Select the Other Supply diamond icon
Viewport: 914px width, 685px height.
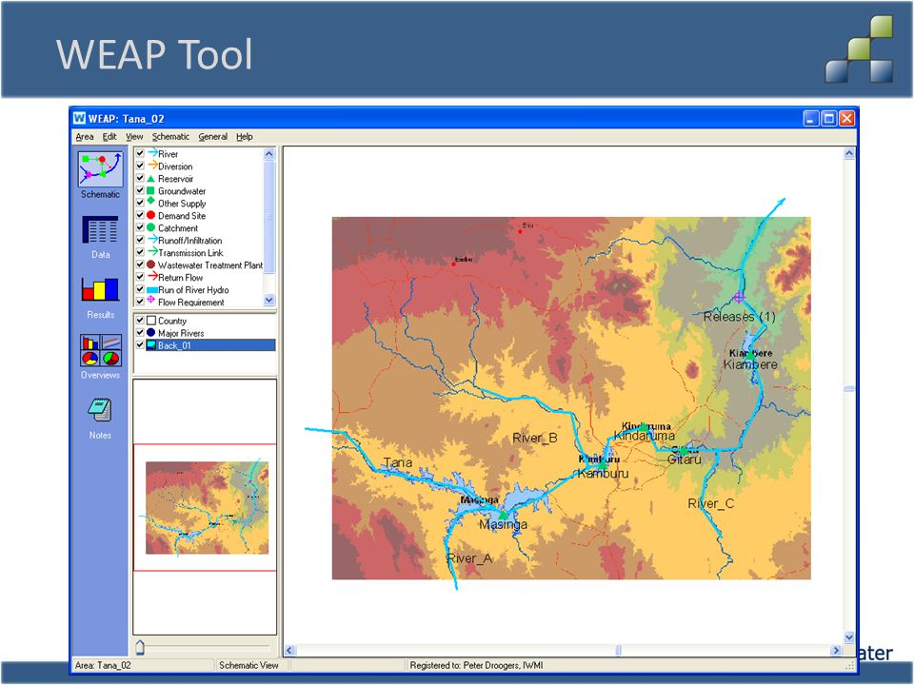[150, 201]
